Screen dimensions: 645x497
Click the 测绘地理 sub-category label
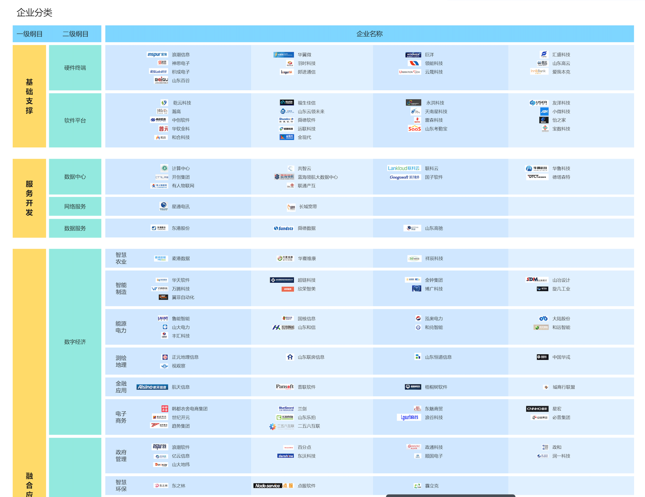tap(121, 361)
